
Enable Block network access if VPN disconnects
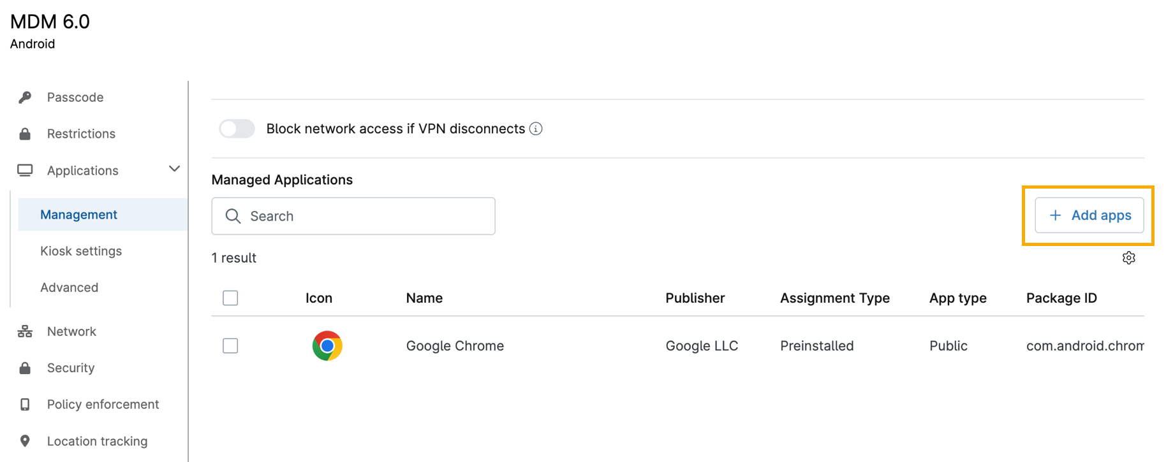237,129
